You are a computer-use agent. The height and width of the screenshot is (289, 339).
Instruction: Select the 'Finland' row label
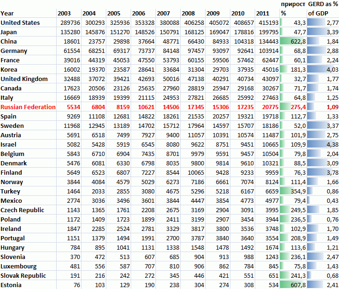click(11, 173)
